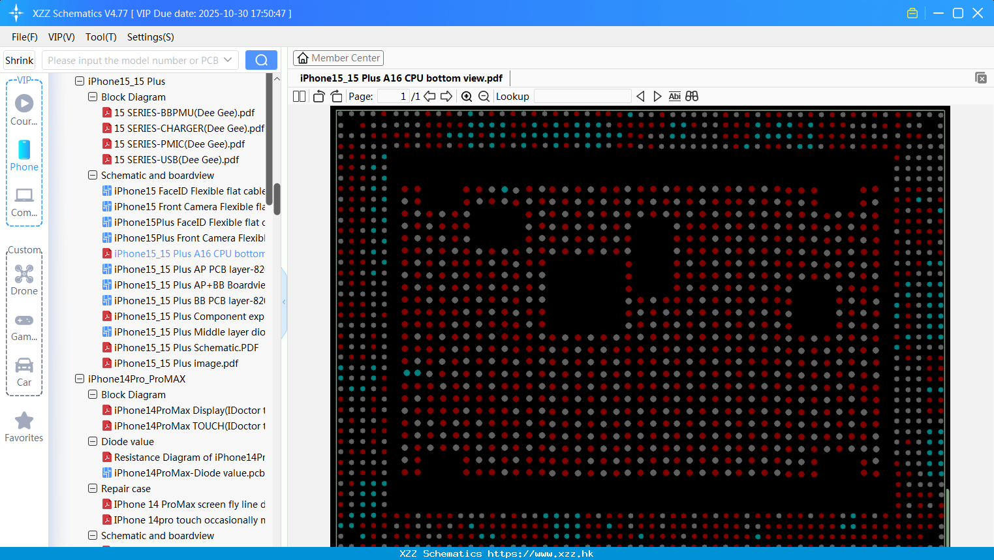Open iPhone15_15 Plus Middle layer file
The width and height of the screenshot is (994, 560).
183,332
